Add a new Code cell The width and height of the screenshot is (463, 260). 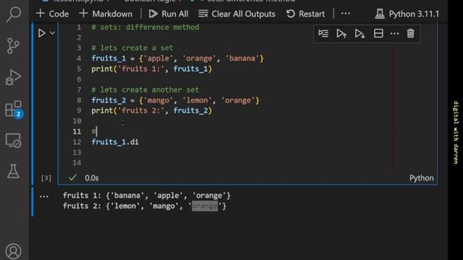click(x=52, y=14)
